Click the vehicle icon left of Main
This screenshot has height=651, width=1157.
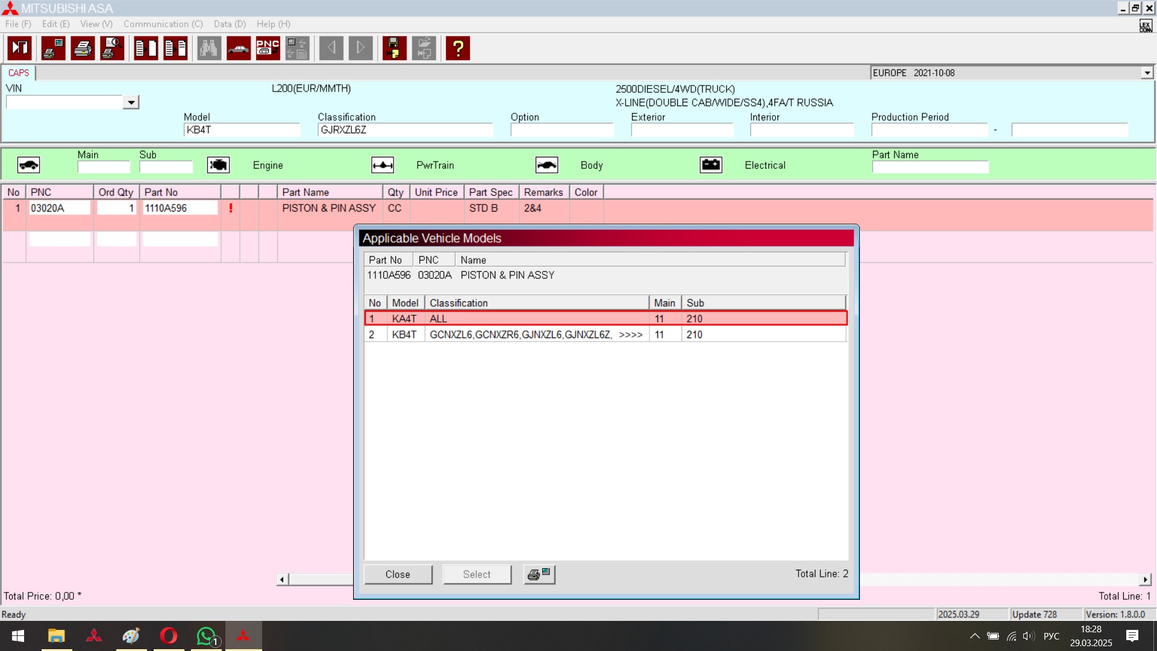tap(28, 165)
